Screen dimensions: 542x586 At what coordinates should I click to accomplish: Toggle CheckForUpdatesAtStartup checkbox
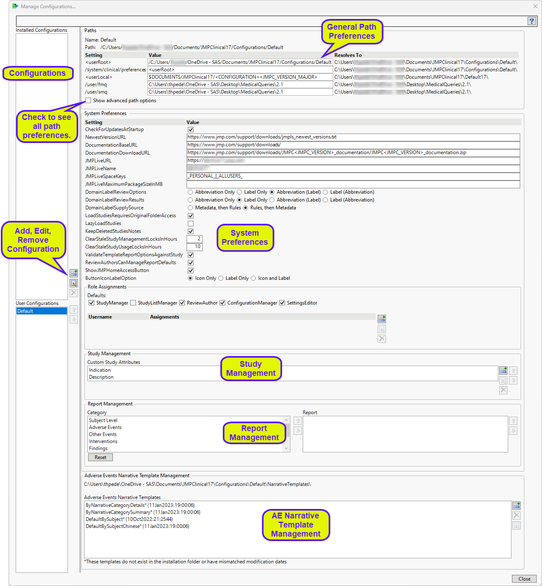(x=191, y=129)
